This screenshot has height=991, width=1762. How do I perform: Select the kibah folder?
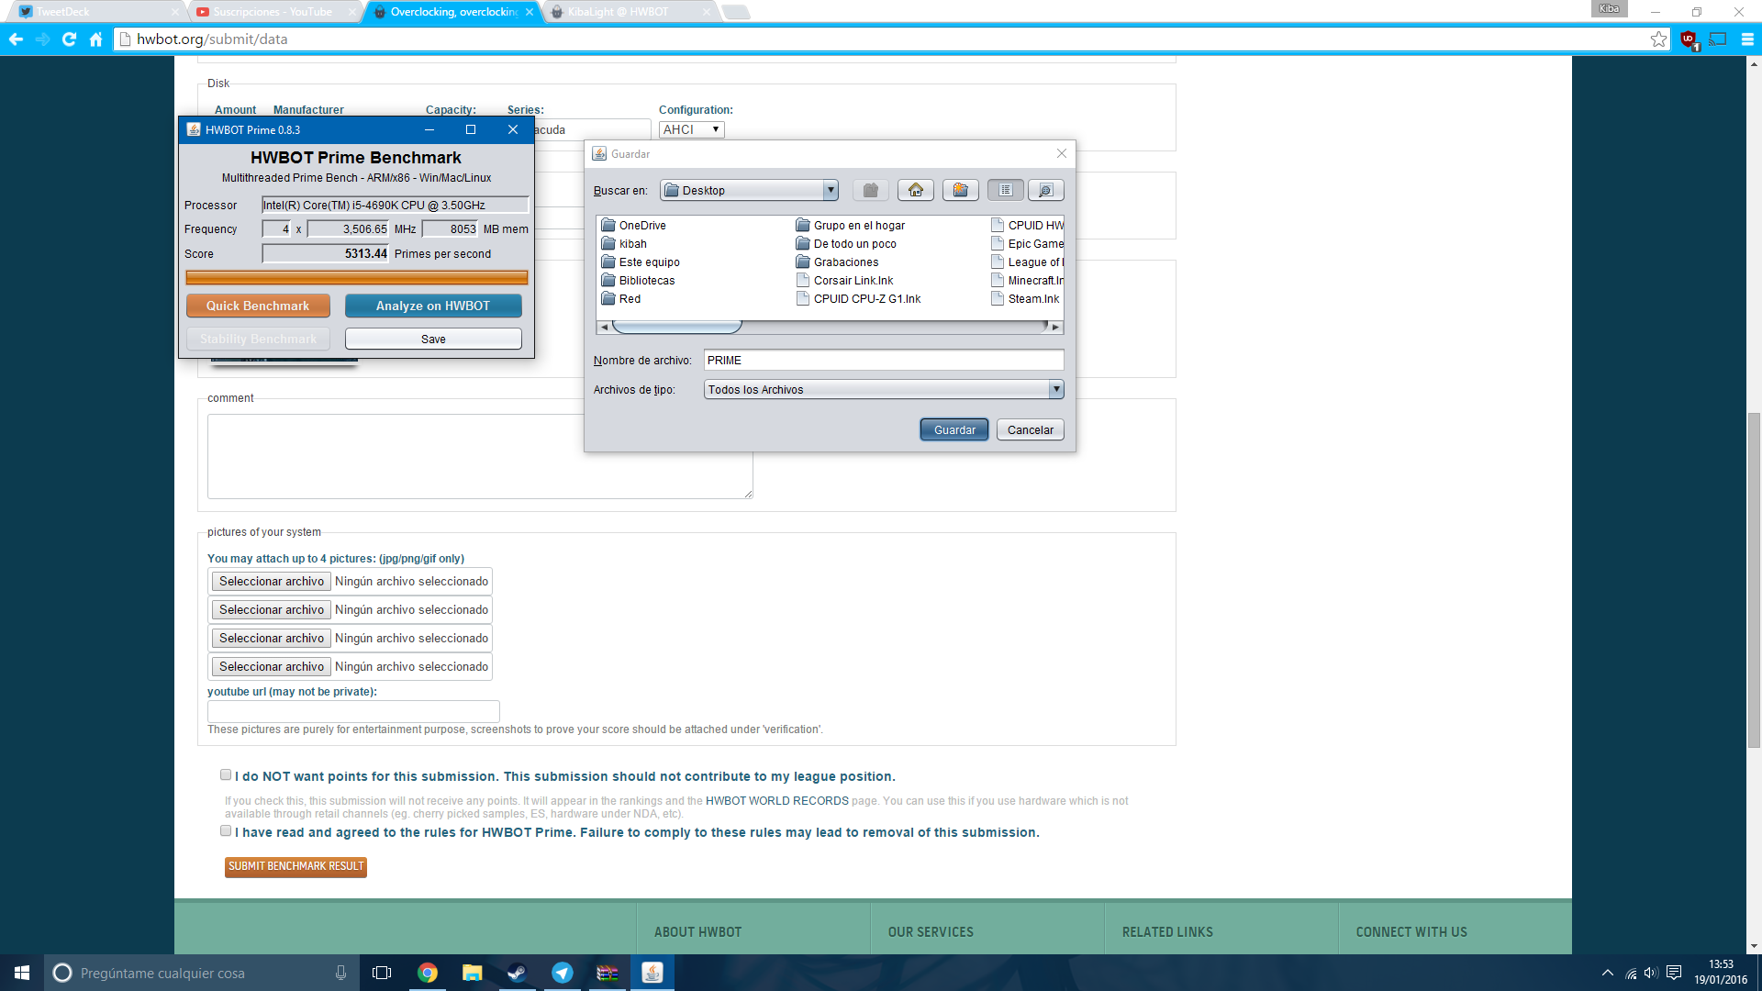tap(624, 244)
